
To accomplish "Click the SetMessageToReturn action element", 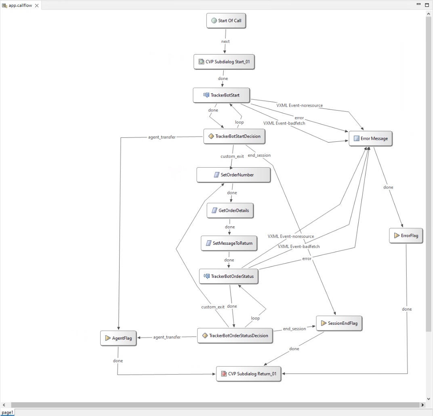I will tap(229, 244).
